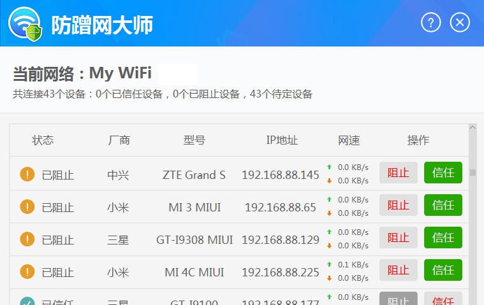Viewport: 484px width, 305px height.
Task: Click the 状态 column header
Action: click(x=43, y=140)
